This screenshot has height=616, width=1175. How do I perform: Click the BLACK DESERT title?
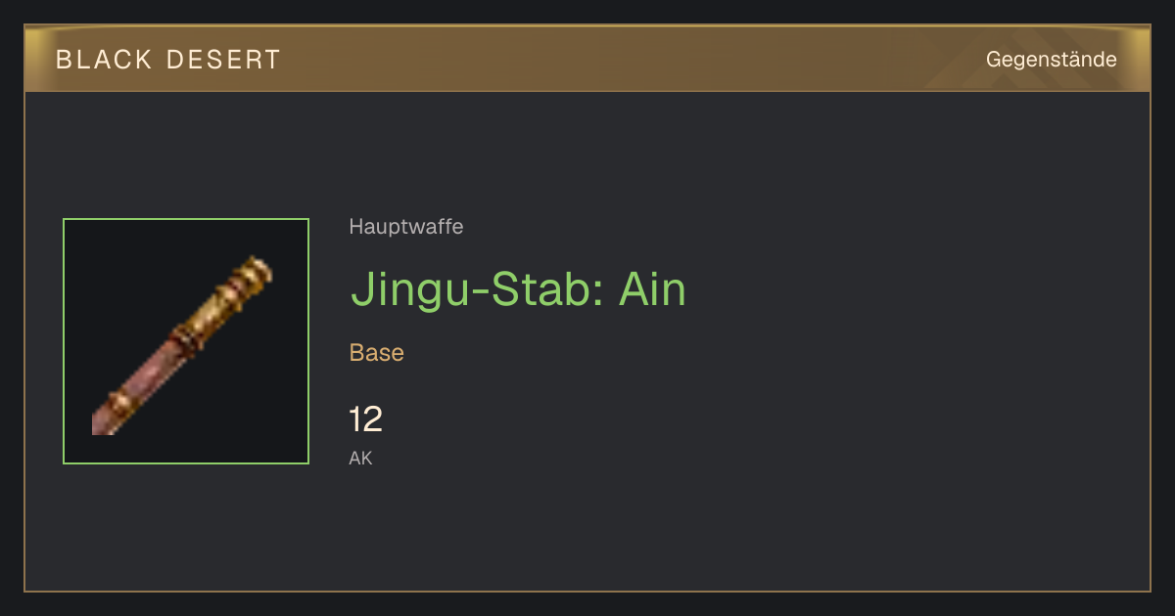[x=168, y=60]
